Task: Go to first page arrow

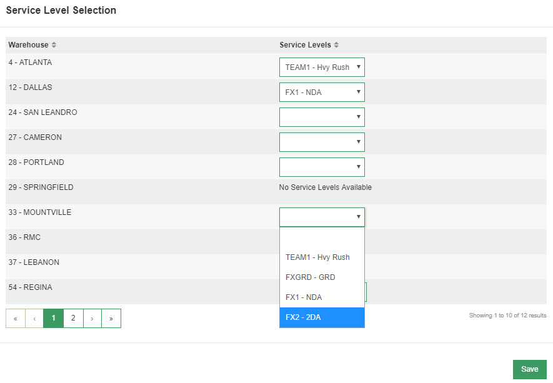Action: [16, 319]
